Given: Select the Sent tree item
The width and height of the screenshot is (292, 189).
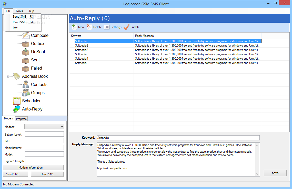Looking at the screenshot, I should point(35,60).
